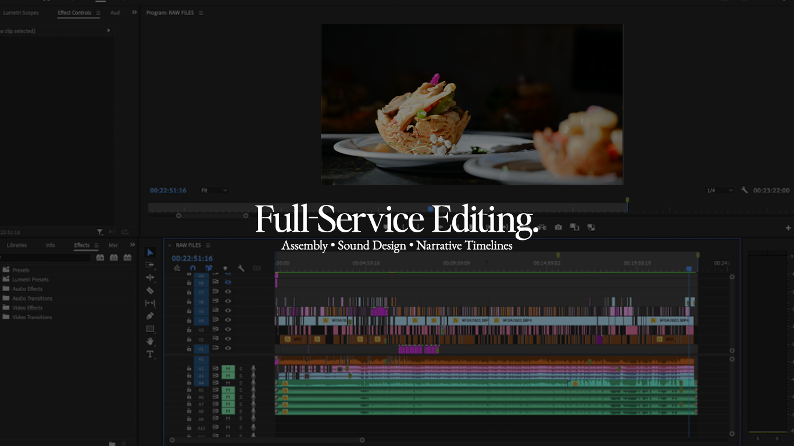The height and width of the screenshot is (446, 794).
Task: Open the 1/4 playback resolution dropdown
Action: [721, 190]
